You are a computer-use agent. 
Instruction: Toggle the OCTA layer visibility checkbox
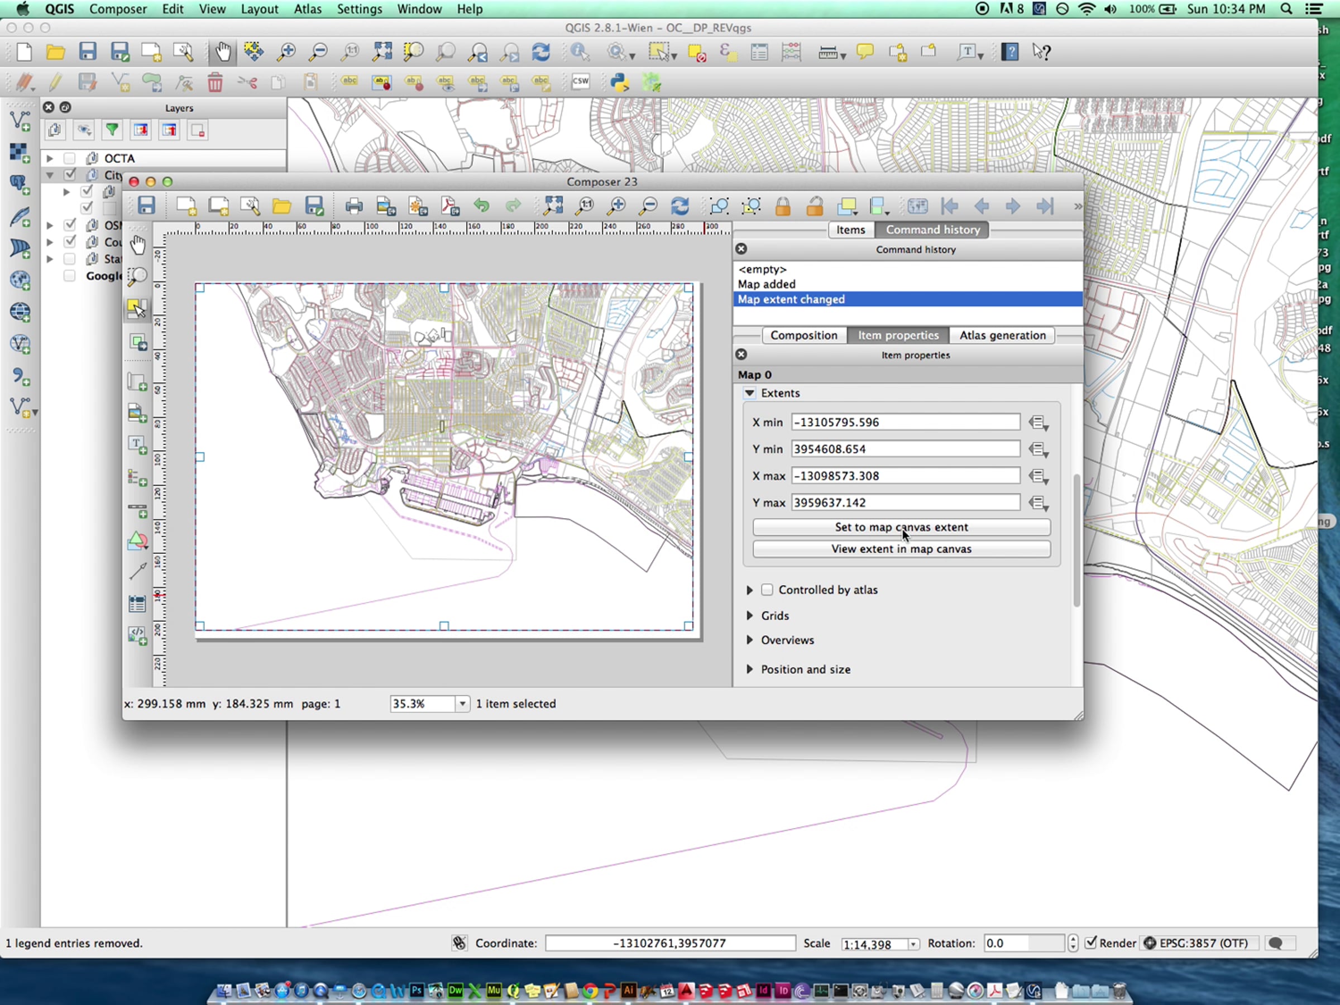tap(70, 158)
